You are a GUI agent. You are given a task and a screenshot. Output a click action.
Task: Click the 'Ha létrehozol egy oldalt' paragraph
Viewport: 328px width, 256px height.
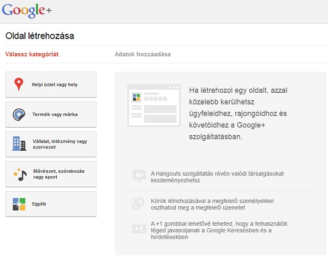point(238,114)
